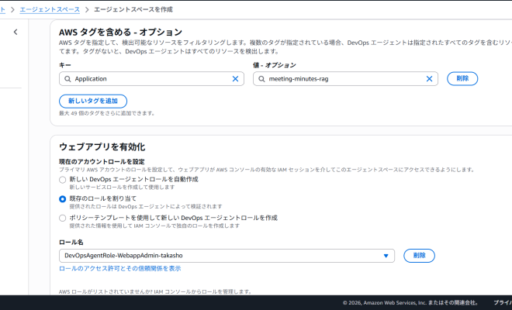Collapse the left navigation panel chevron

pyautogui.click(x=16, y=32)
